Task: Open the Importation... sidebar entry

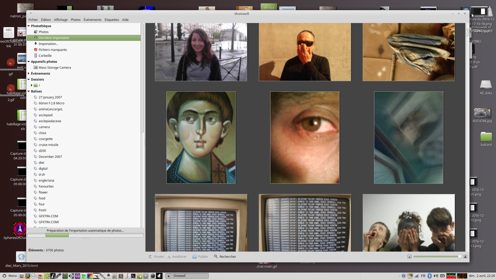Action: point(48,44)
